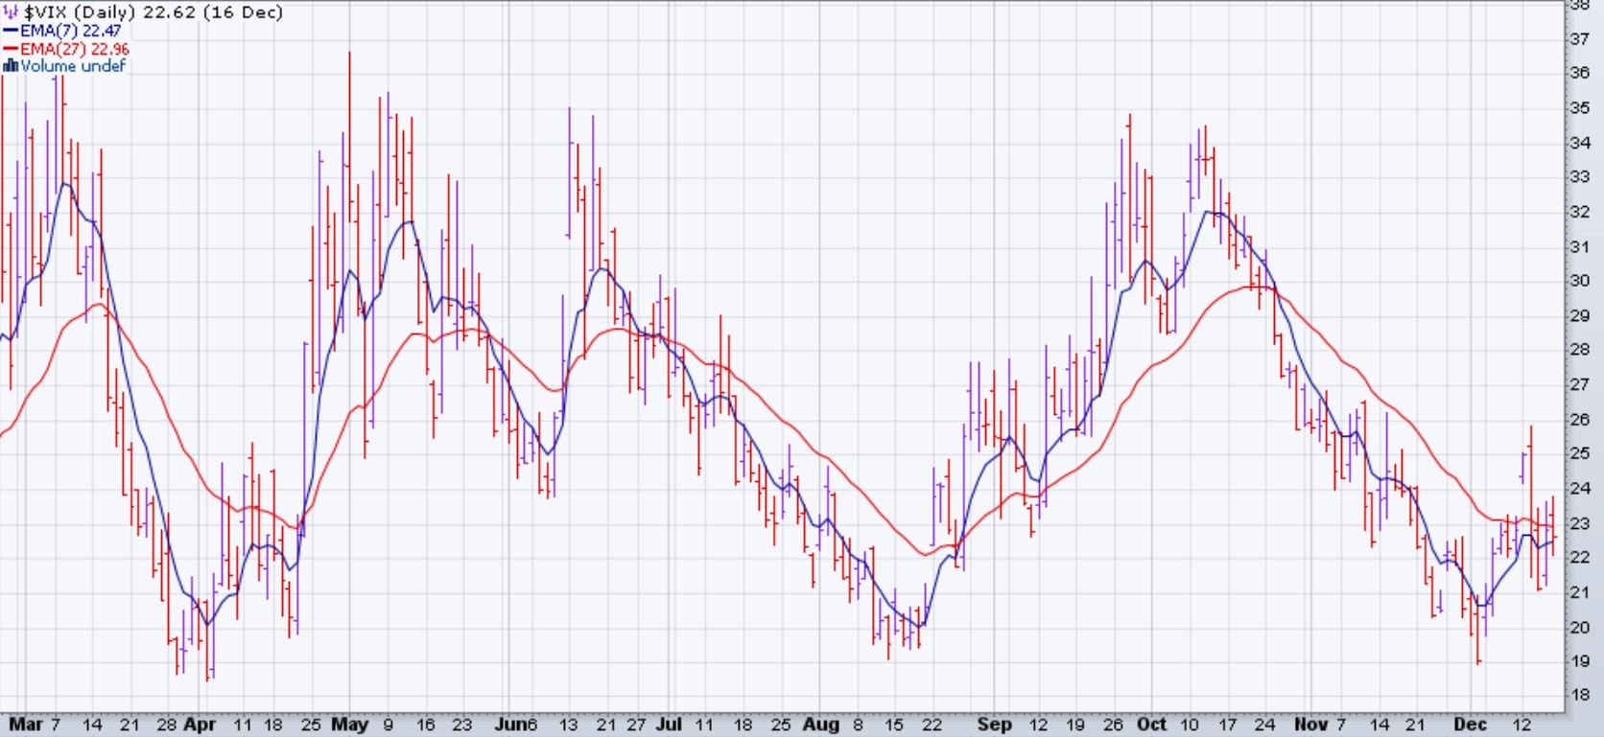Viewport: 1604px width, 737px height.
Task: Select the Mar label on the date axis
Action: 25,725
